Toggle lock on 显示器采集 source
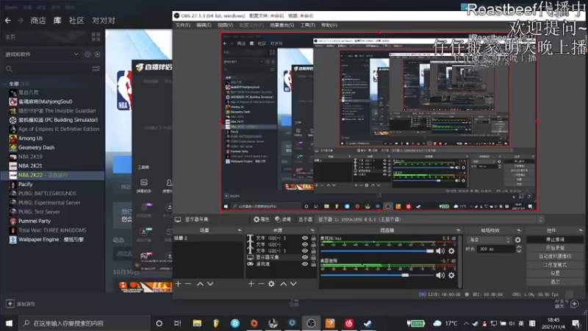588x331 pixels. (x=314, y=257)
